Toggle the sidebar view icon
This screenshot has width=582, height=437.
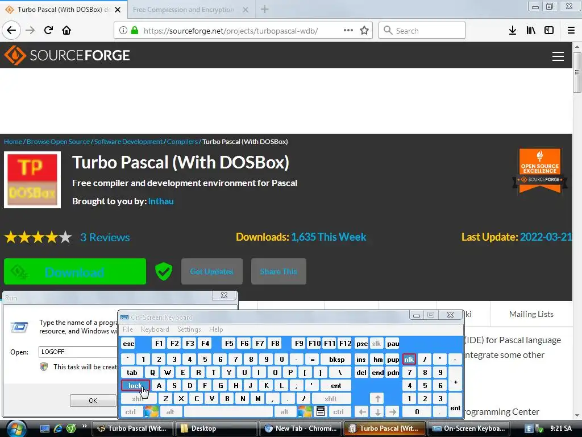pos(548,31)
